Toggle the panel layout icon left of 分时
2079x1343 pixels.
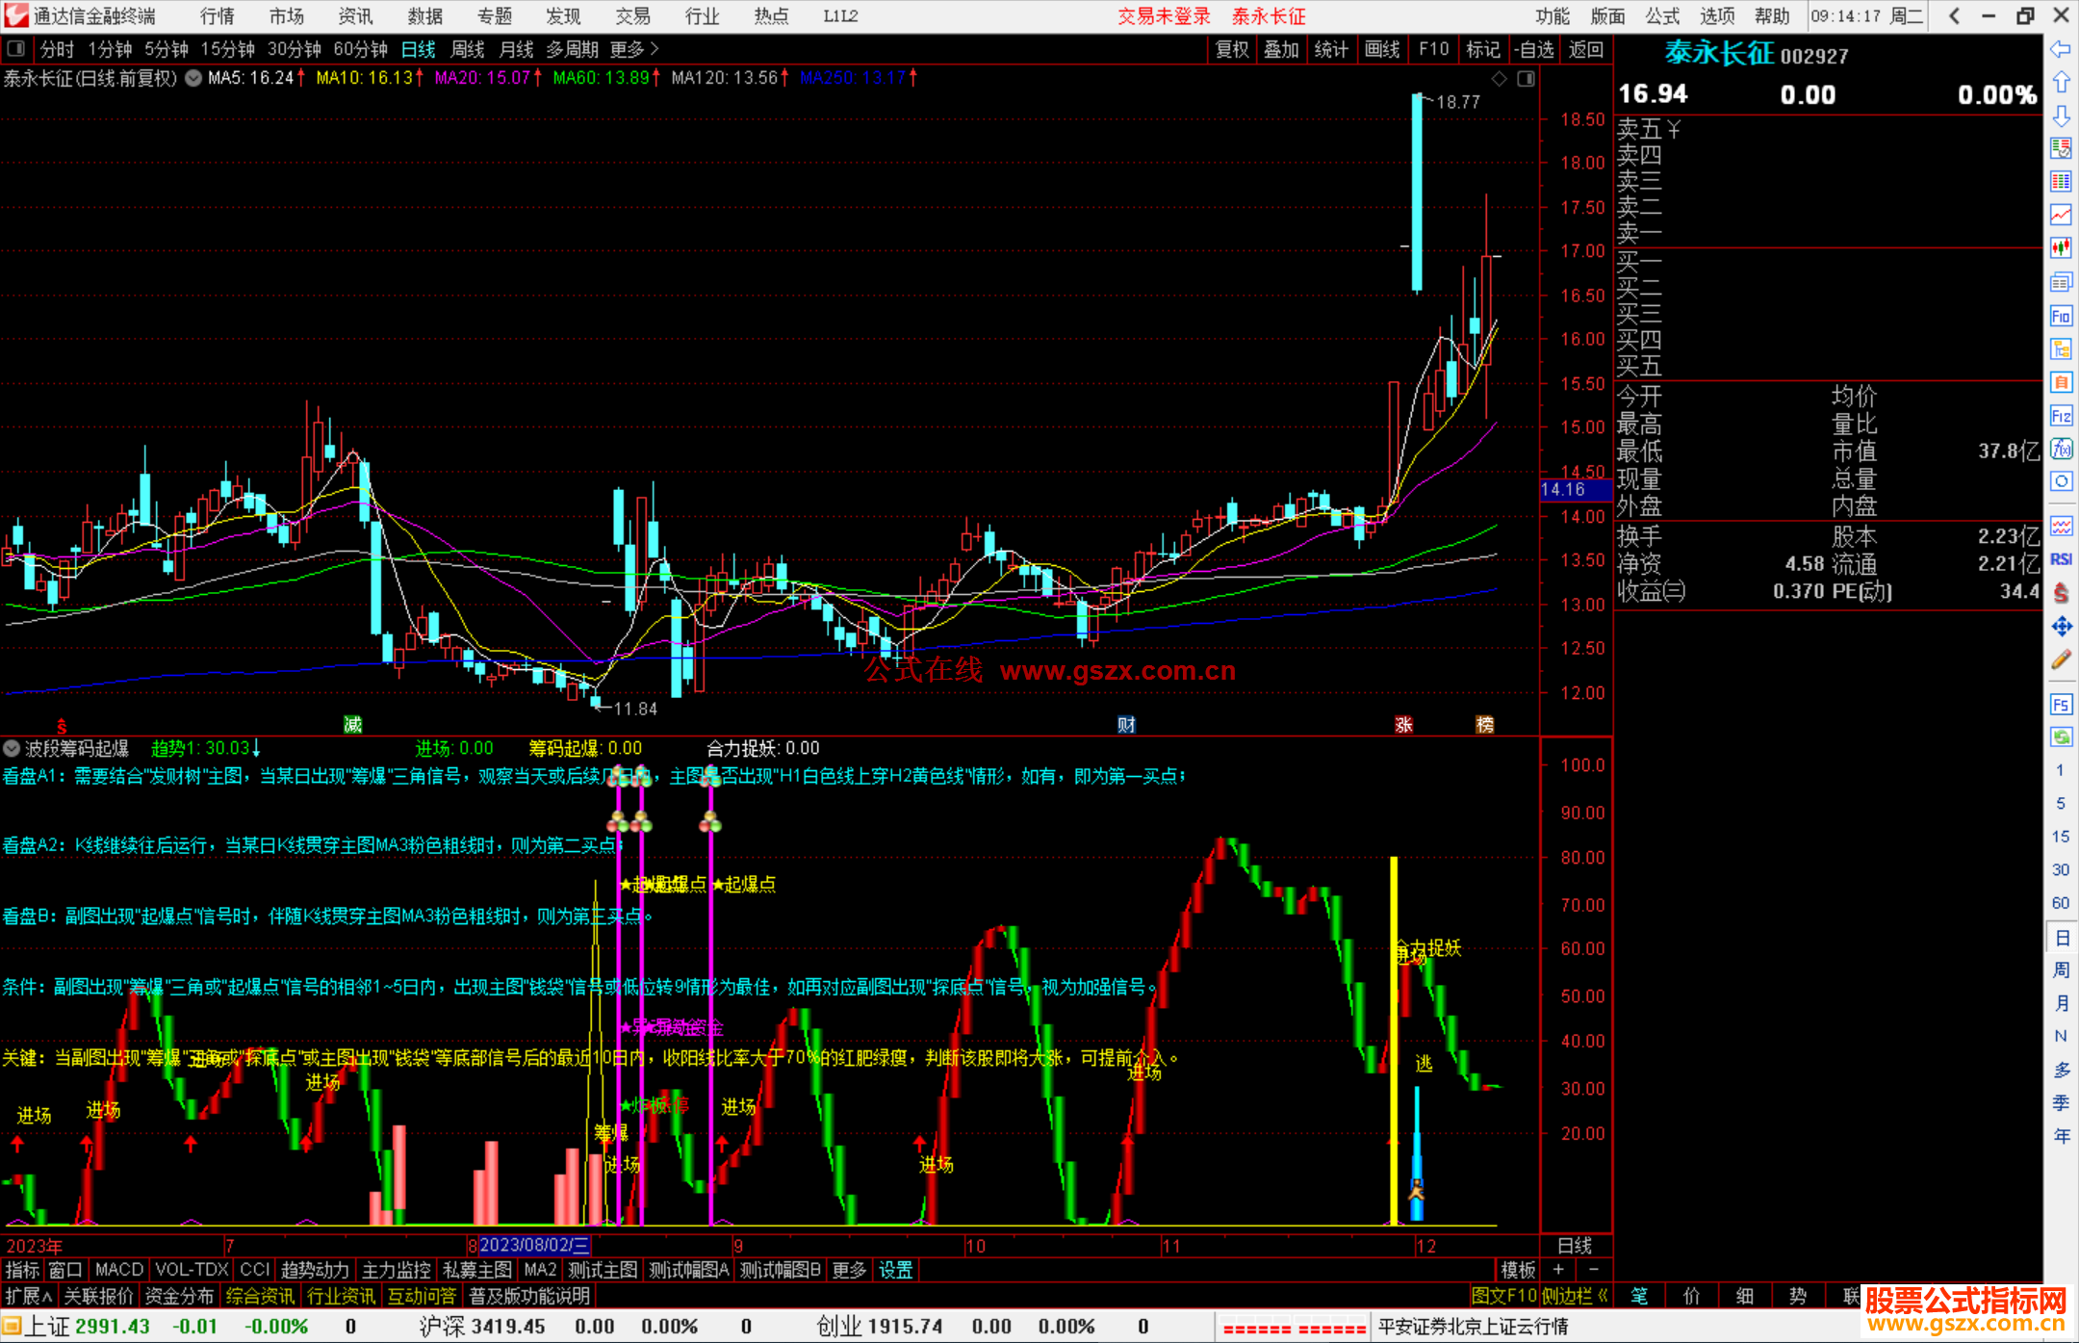(x=16, y=49)
